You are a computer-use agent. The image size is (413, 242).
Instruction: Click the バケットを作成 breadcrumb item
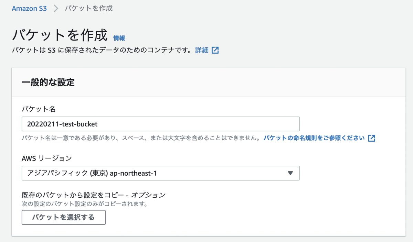click(x=88, y=8)
